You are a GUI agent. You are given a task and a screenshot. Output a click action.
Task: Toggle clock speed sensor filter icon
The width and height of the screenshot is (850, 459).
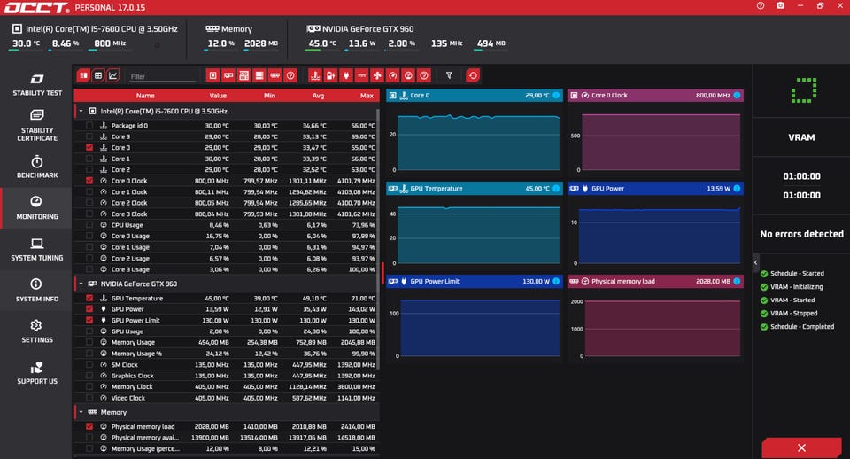coord(393,75)
